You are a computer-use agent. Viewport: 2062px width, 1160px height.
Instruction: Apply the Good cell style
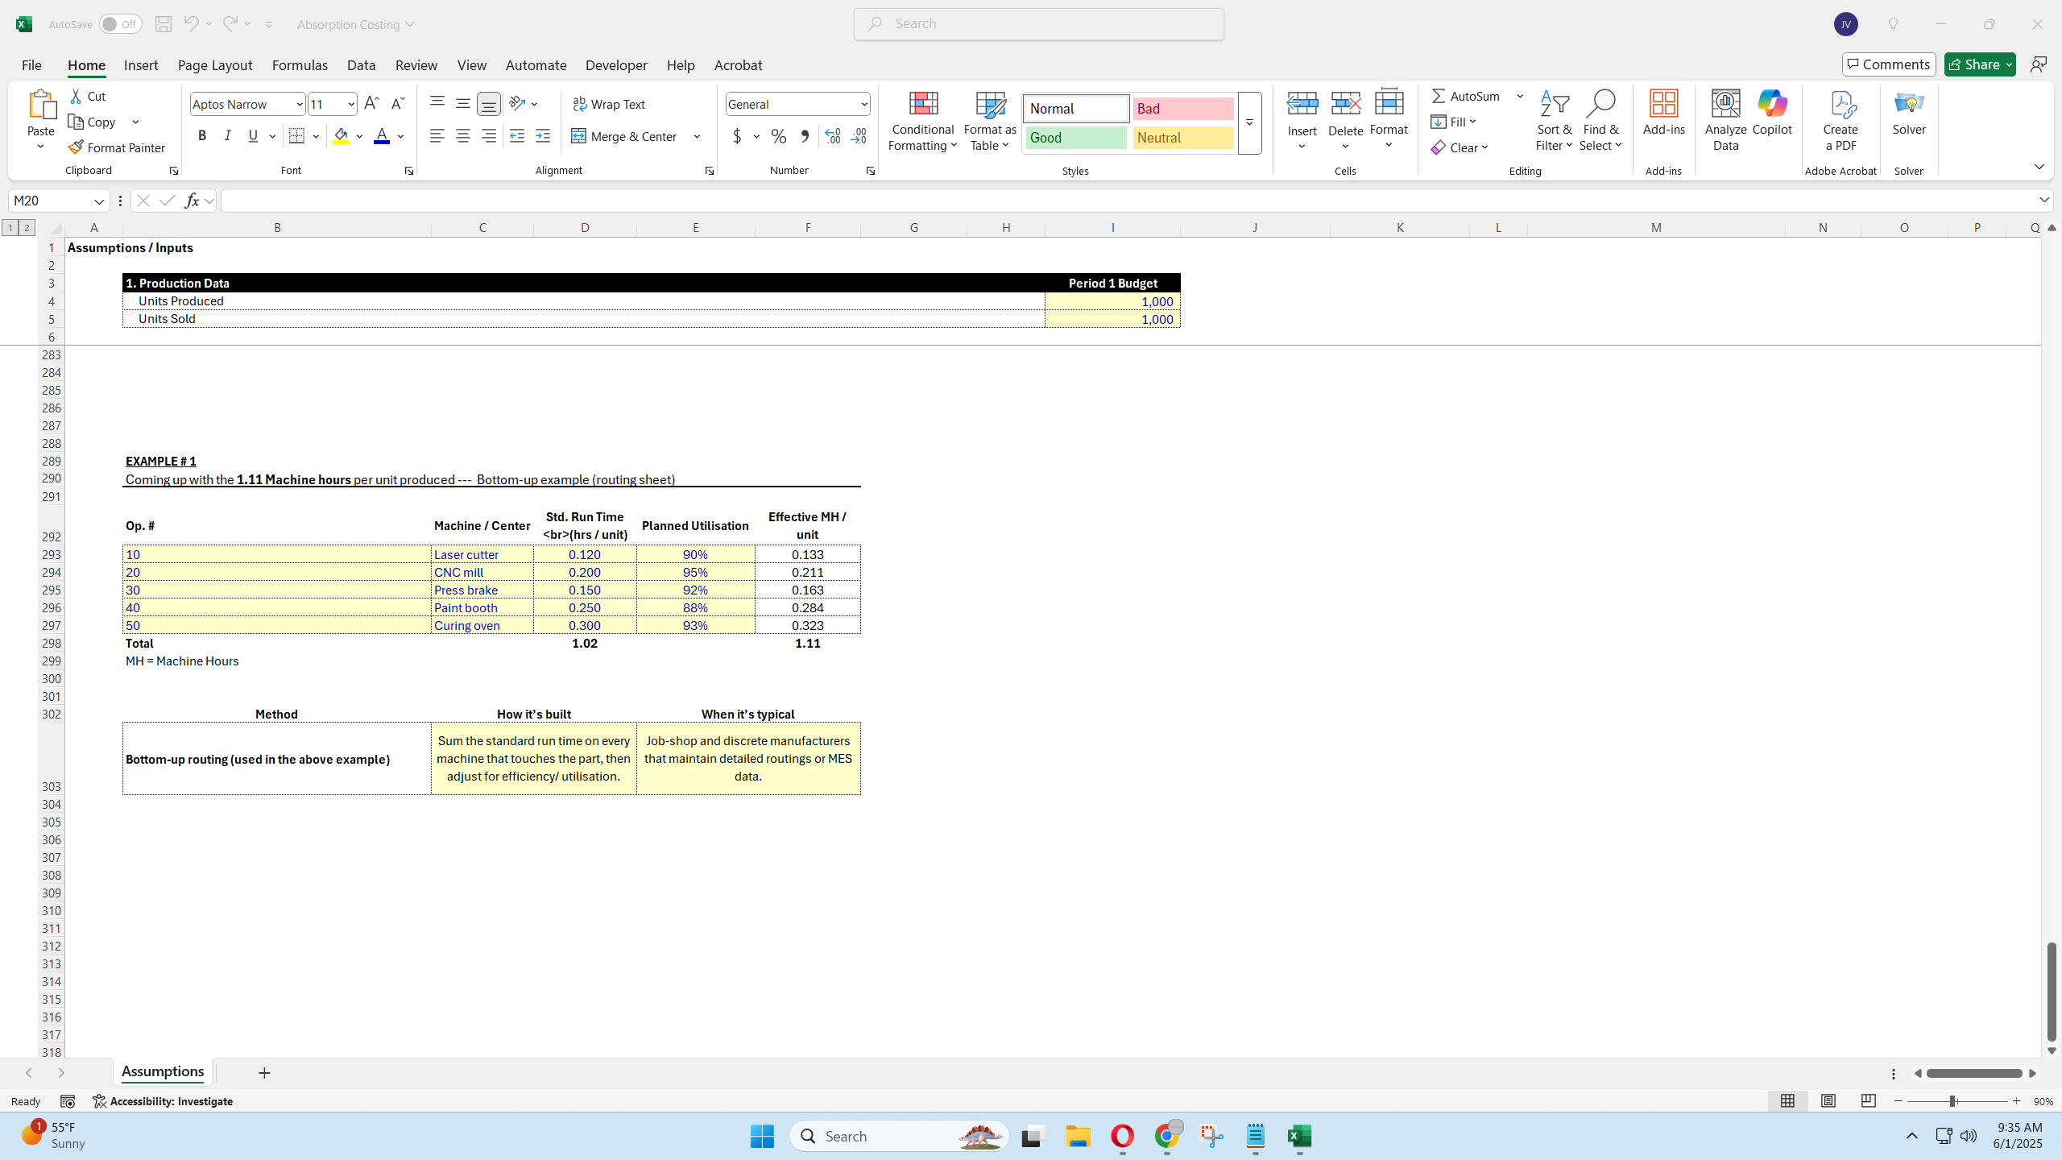pyautogui.click(x=1074, y=137)
